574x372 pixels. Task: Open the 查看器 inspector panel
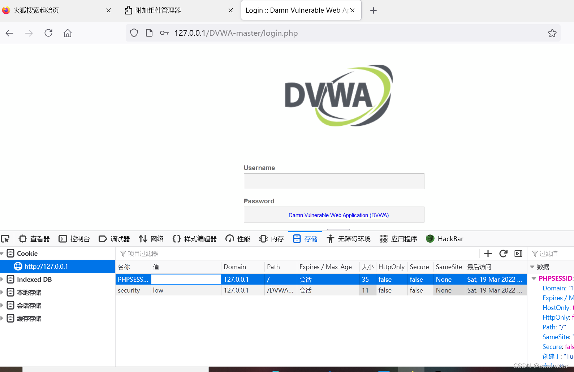pyautogui.click(x=35, y=239)
